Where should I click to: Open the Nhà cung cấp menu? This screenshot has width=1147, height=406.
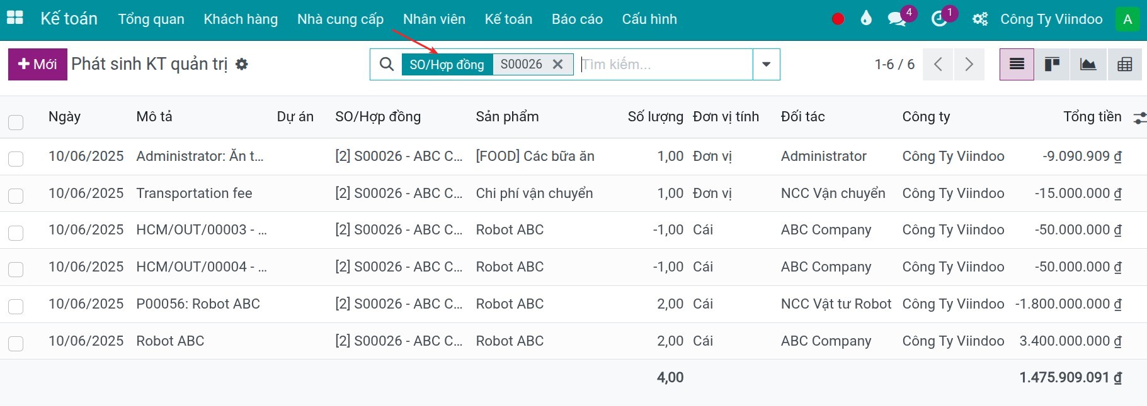[x=340, y=19]
